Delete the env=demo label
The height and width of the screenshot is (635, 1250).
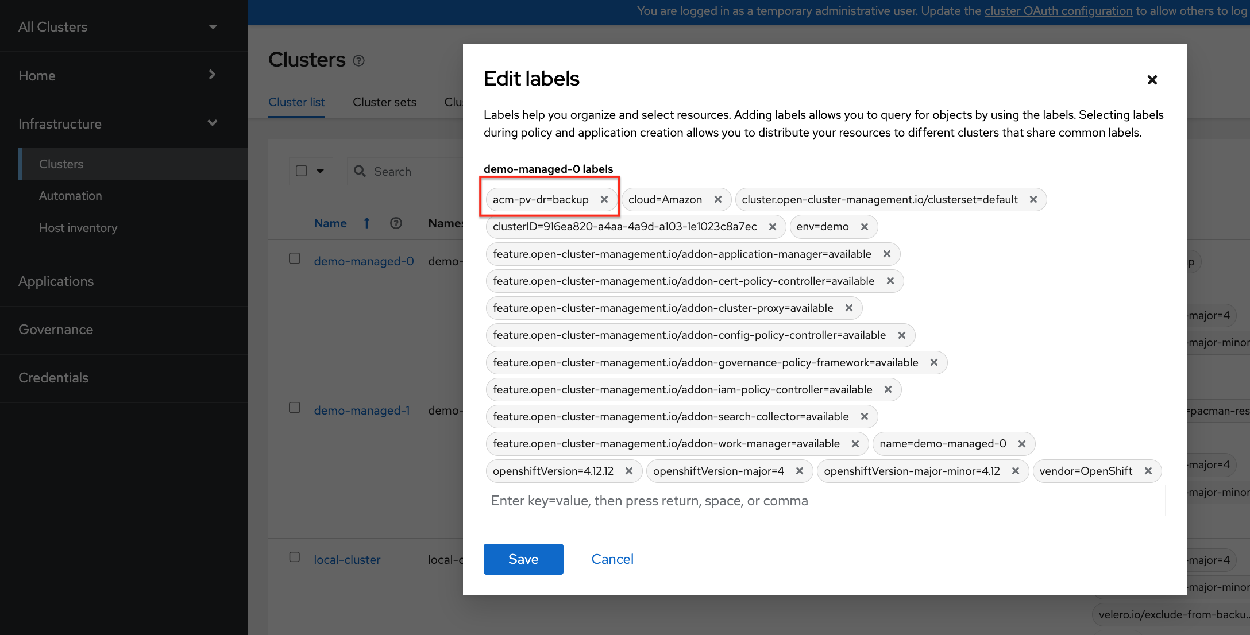click(x=864, y=227)
